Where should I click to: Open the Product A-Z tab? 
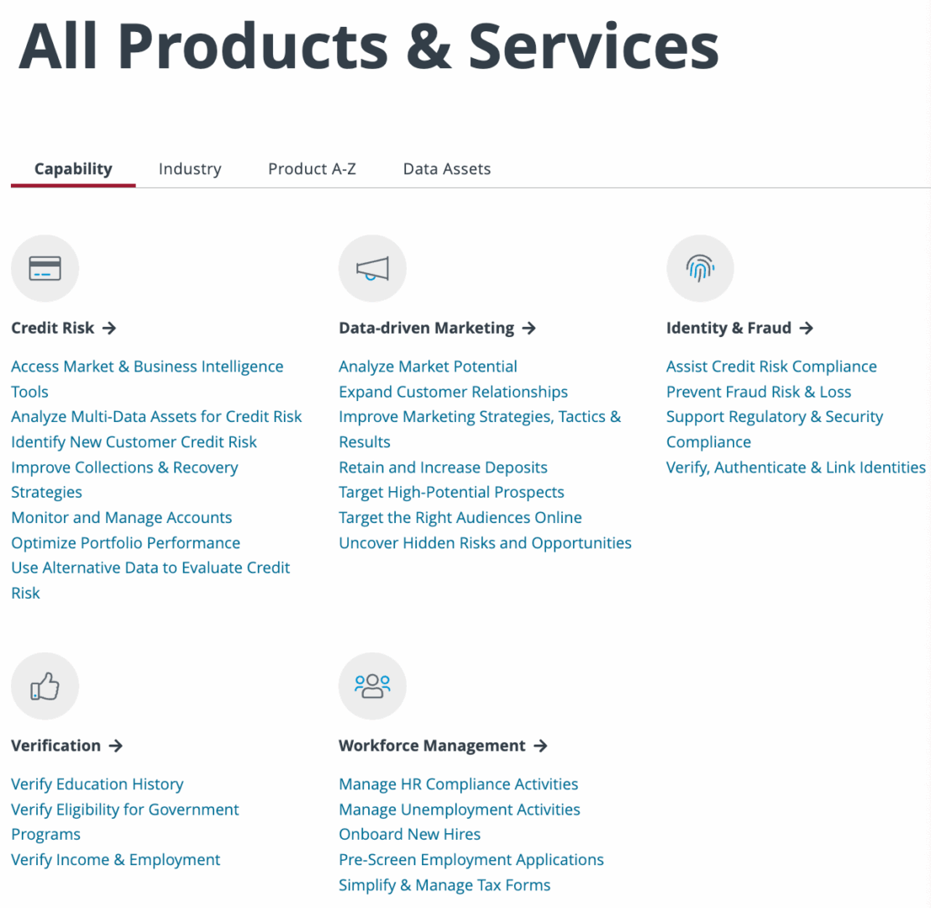(312, 168)
